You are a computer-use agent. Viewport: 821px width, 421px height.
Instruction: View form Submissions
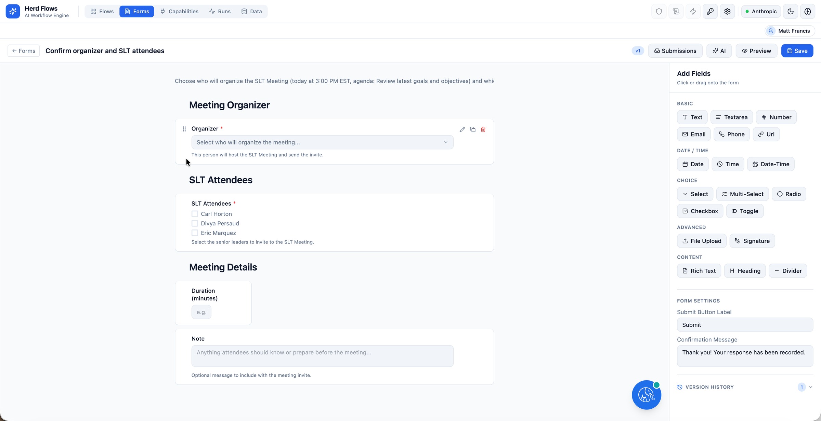[x=675, y=51]
